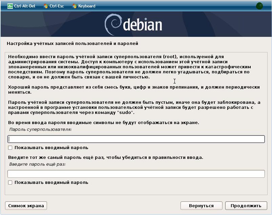Click the Ctrl-Alt-Del text label
This screenshot has width=272, height=215.
tap(25, 6)
